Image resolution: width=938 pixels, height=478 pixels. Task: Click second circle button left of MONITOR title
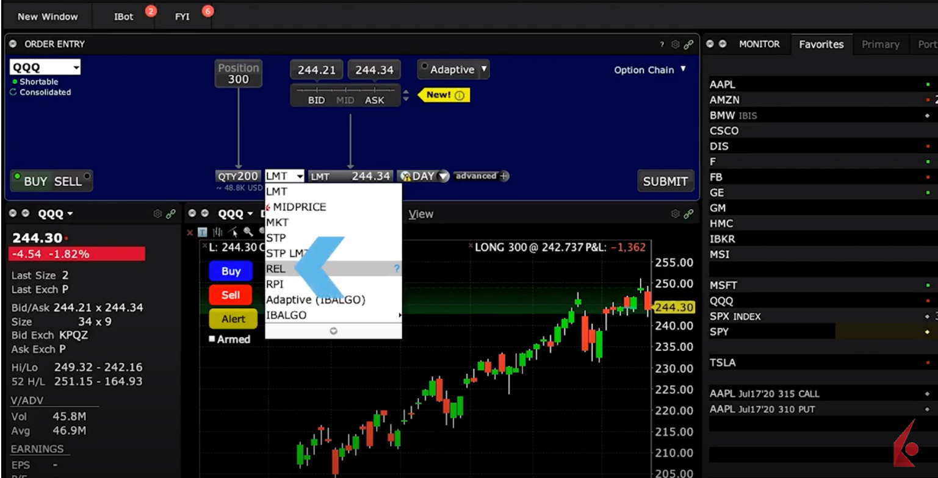[x=723, y=44]
